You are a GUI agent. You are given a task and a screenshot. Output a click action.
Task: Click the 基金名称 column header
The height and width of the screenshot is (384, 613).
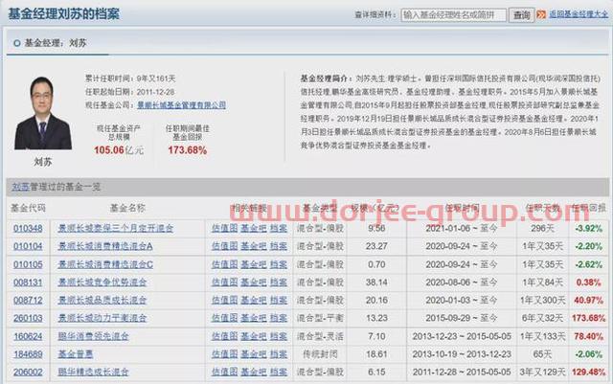tap(127, 208)
